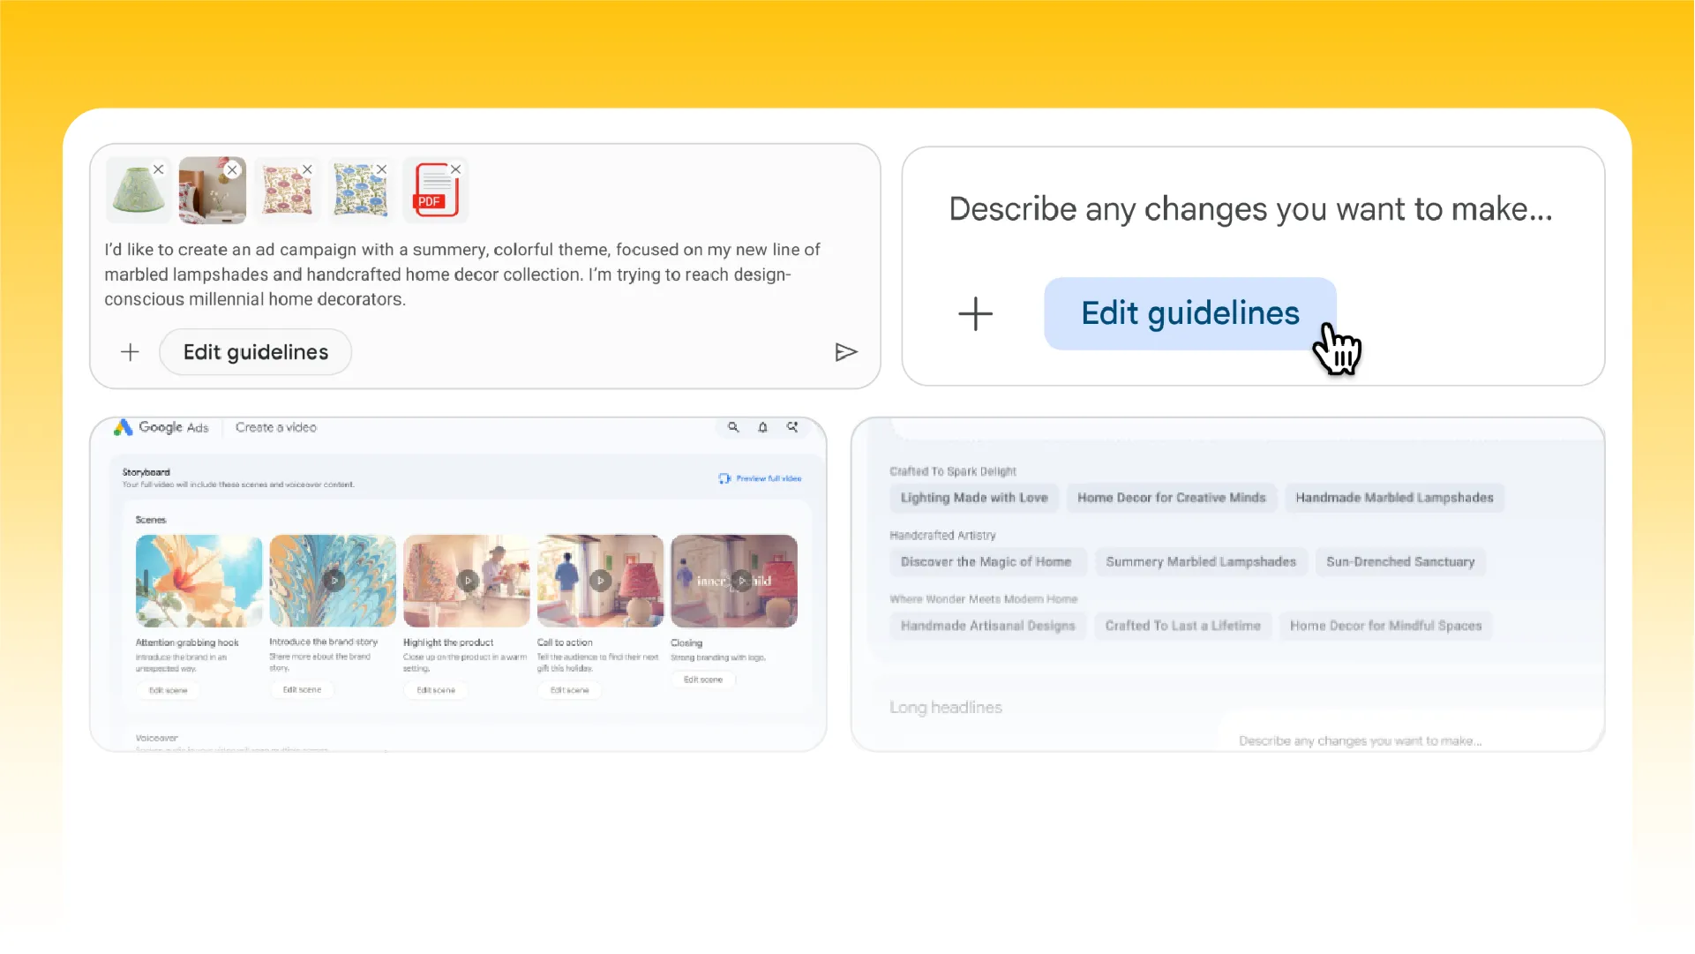Click the small Edit guidelines button in prompt box
Image resolution: width=1695 pixels, height=954 pixels.
click(256, 352)
